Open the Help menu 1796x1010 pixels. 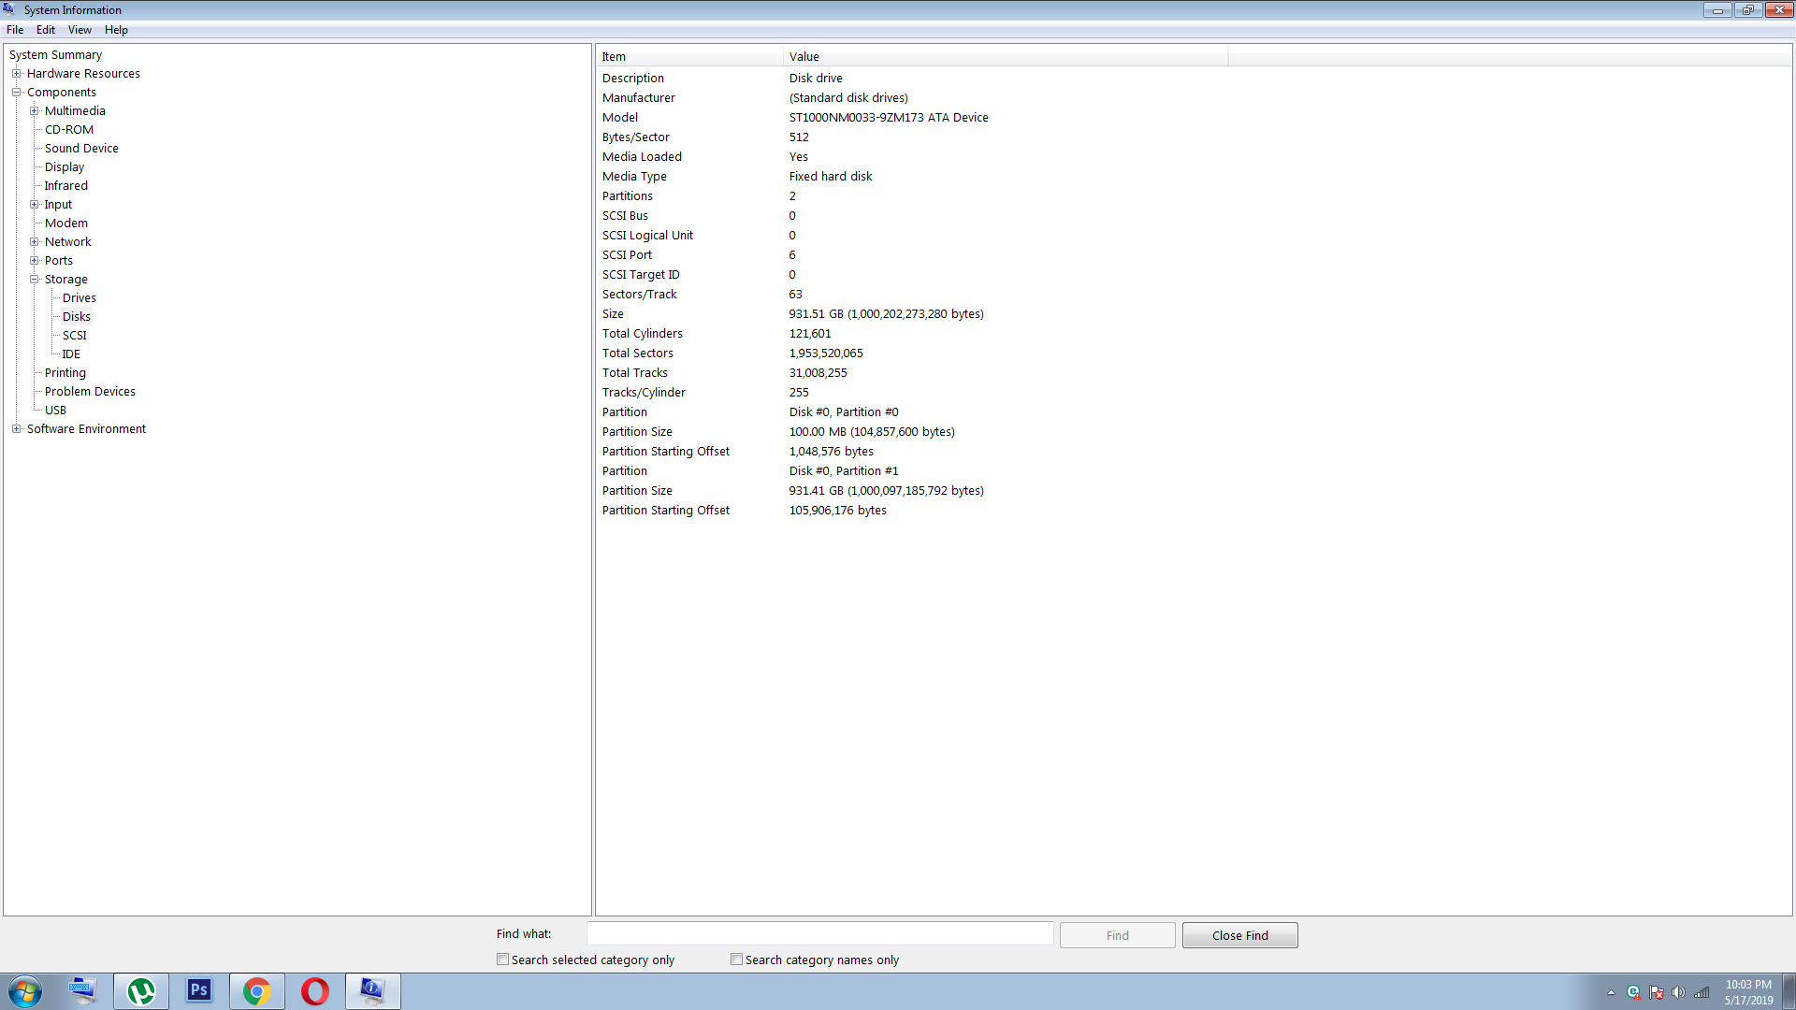click(x=116, y=30)
